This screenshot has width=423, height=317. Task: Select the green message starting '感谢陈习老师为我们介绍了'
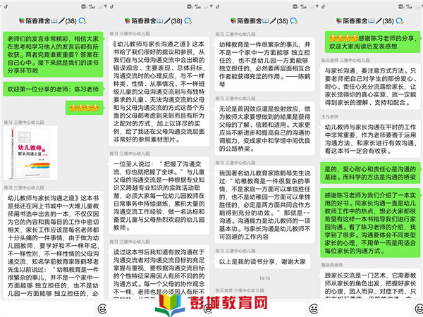370,223
